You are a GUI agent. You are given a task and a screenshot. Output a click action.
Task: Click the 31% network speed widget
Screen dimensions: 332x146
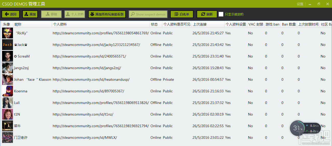(x=305, y=128)
